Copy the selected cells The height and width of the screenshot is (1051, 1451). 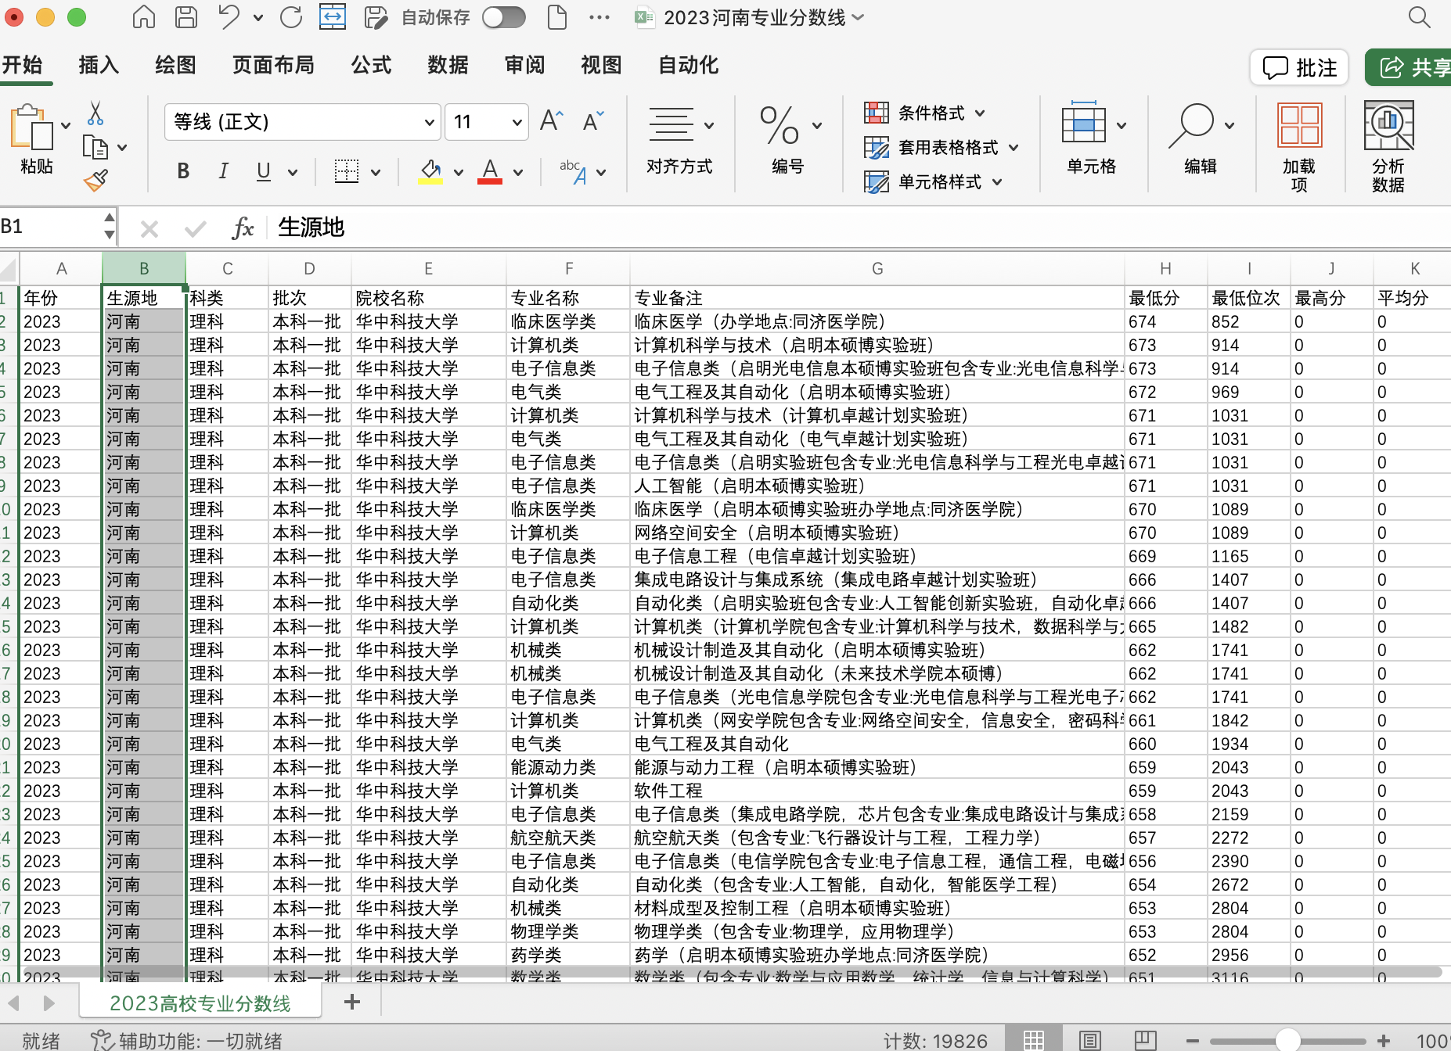pyautogui.click(x=95, y=147)
